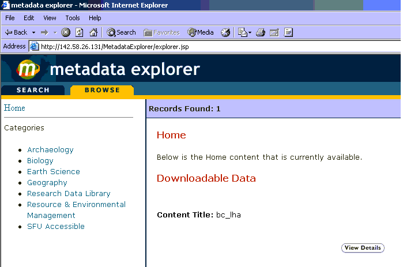The height and width of the screenshot is (267, 403).
Task: Open the View menu
Action: point(50,18)
